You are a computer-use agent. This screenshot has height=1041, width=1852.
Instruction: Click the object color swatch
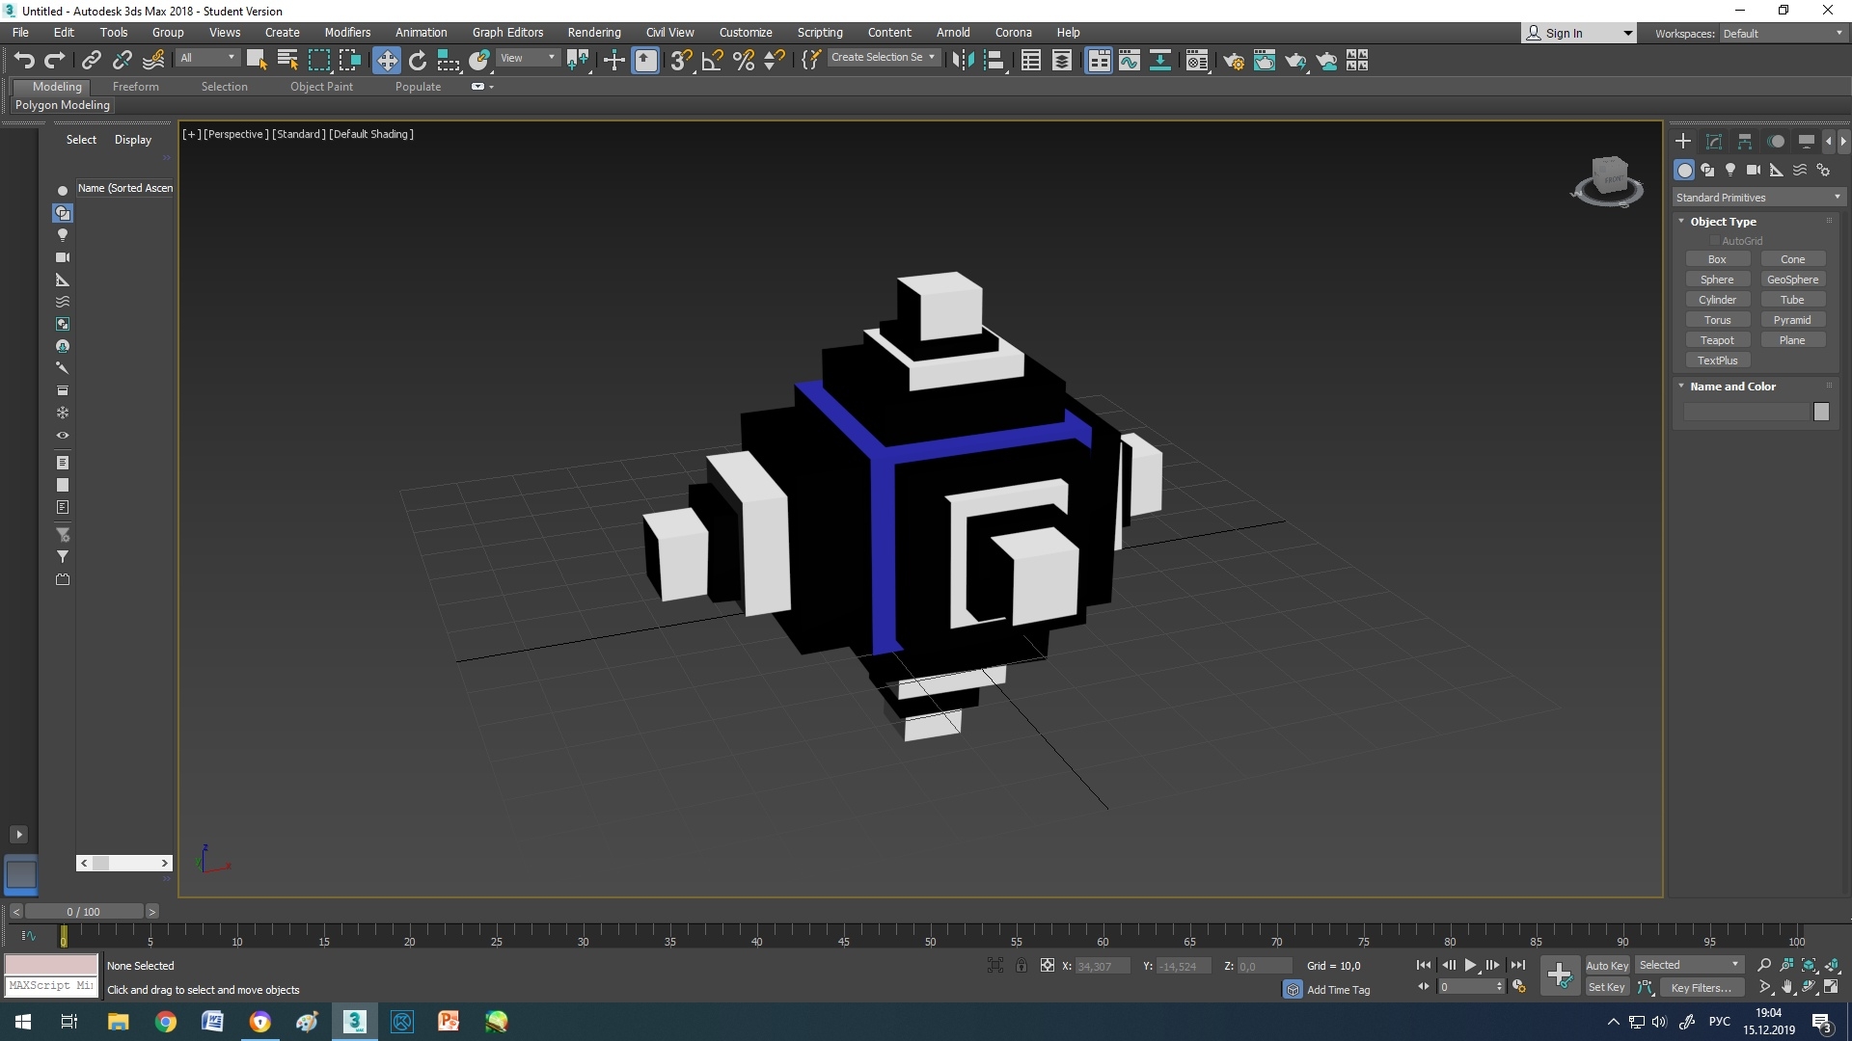[1821, 413]
